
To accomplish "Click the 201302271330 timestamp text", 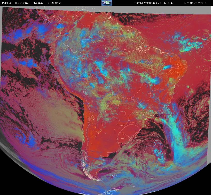I will click(x=195, y=3).
